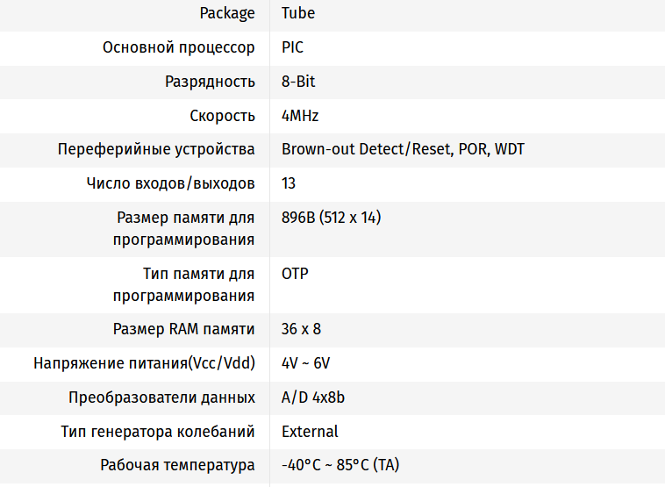Click the "Разрядность" label
Viewport: 665px width, 487px height.
(x=210, y=82)
